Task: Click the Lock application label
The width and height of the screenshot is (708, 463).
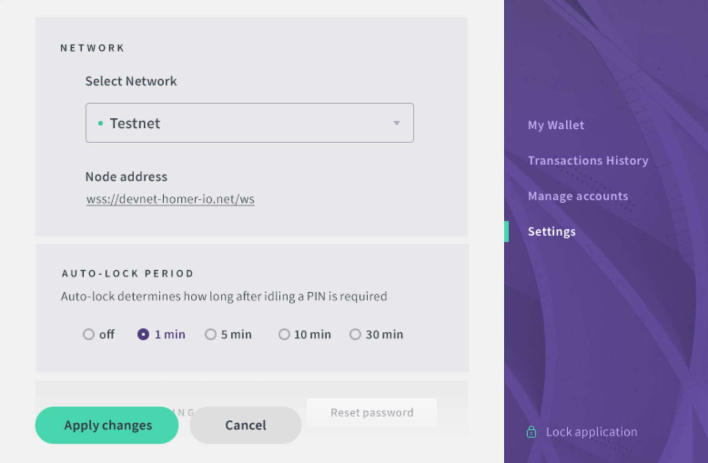Action: tap(592, 432)
